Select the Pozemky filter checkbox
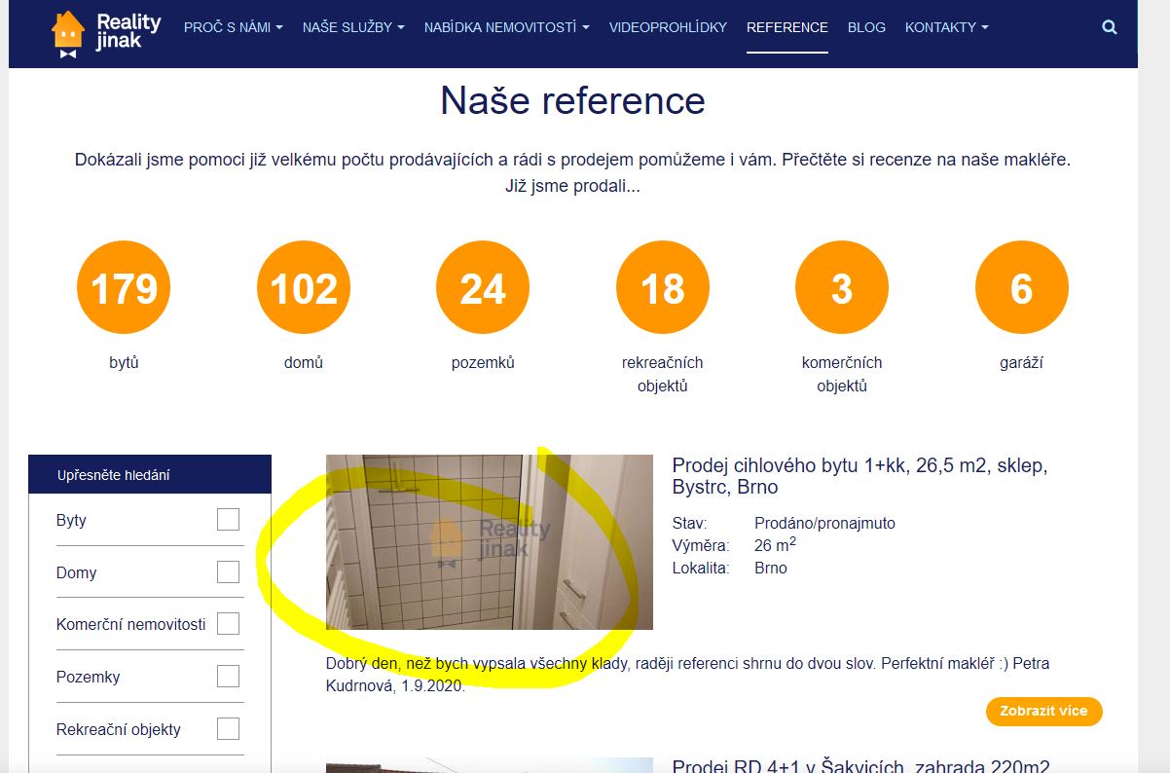 click(228, 677)
